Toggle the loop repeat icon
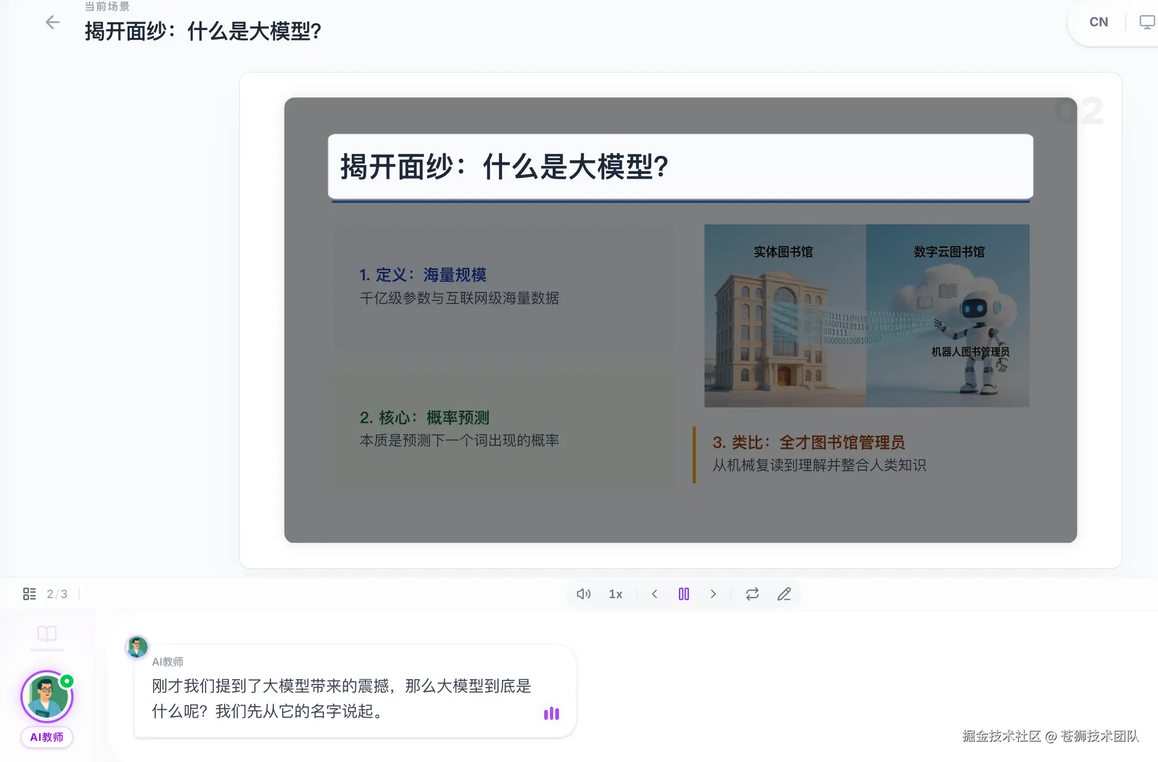 752,594
